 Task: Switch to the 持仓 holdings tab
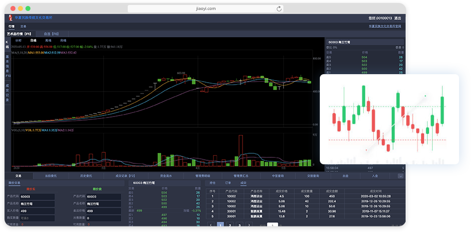coord(213,183)
